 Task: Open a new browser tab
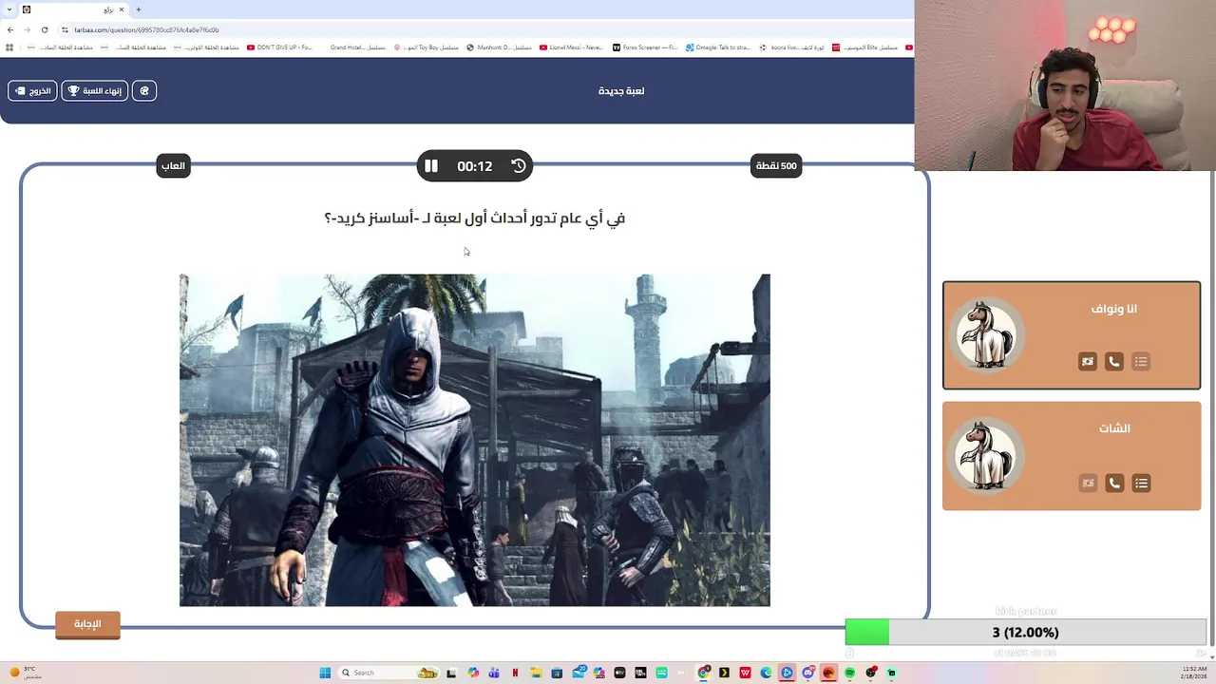(139, 9)
